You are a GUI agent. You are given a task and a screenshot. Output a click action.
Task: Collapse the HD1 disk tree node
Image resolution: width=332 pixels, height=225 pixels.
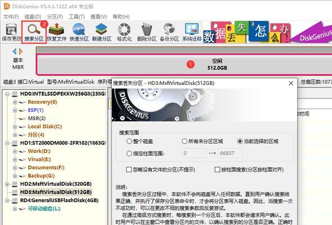pos(7,143)
